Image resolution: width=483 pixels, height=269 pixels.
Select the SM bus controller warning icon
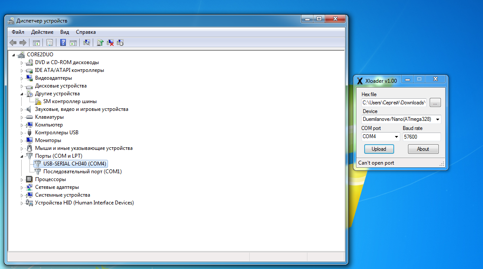point(38,101)
